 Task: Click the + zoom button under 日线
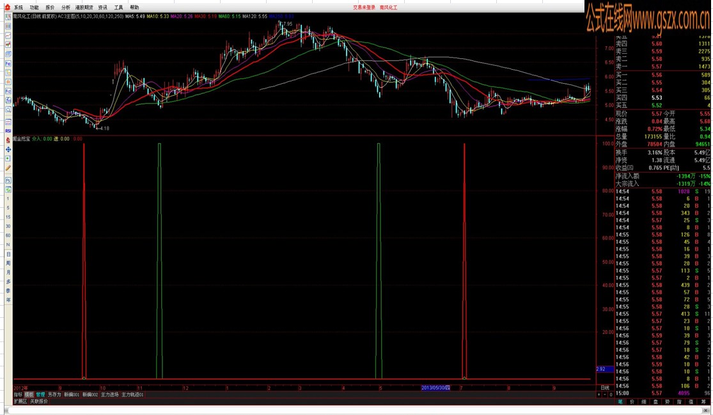click(599, 395)
